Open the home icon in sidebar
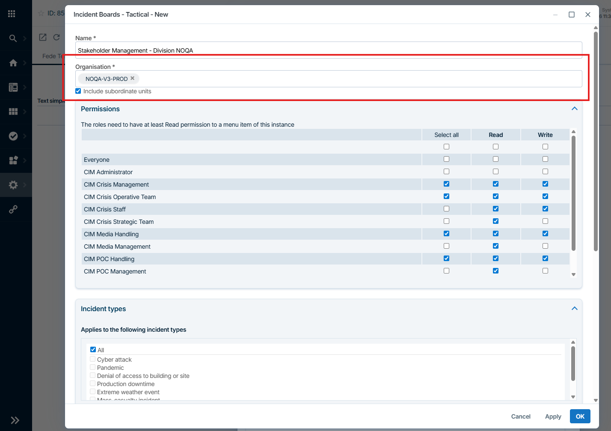Image resolution: width=611 pixels, height=431 pixels. click(x=13, y=63)
